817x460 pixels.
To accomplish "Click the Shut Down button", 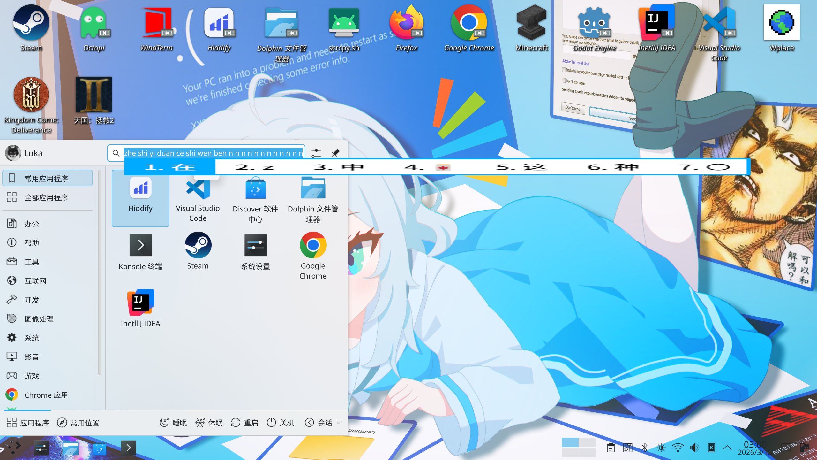I will click(x=280, y=423).
